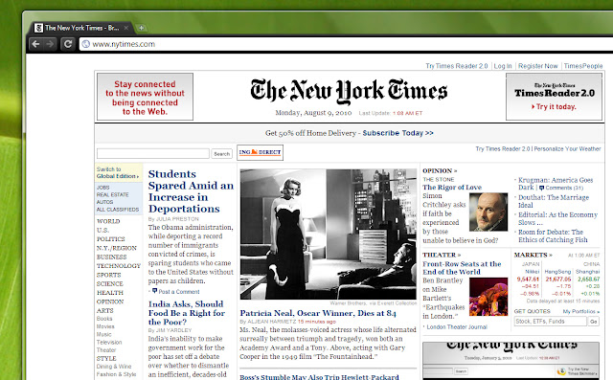
Task: Go to the TECHNOLOGY section
Action: click(x=119, y=266)
